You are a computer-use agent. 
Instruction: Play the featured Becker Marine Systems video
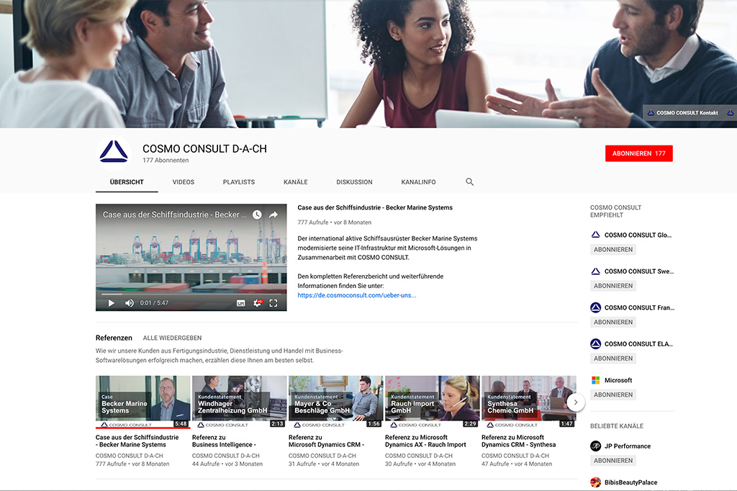click(110, 303)
